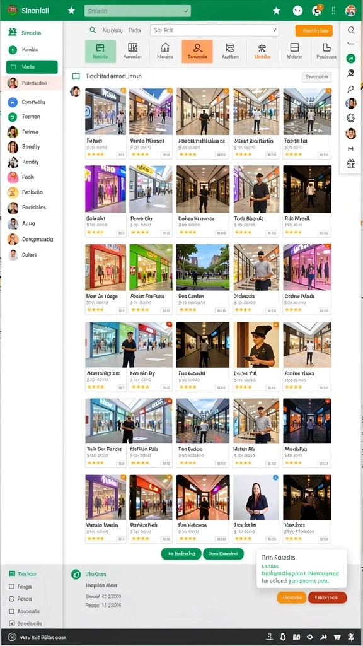Open the park garden photo thumbnail
The height and width of the screenshot is (646, 363).
[203, 267]
